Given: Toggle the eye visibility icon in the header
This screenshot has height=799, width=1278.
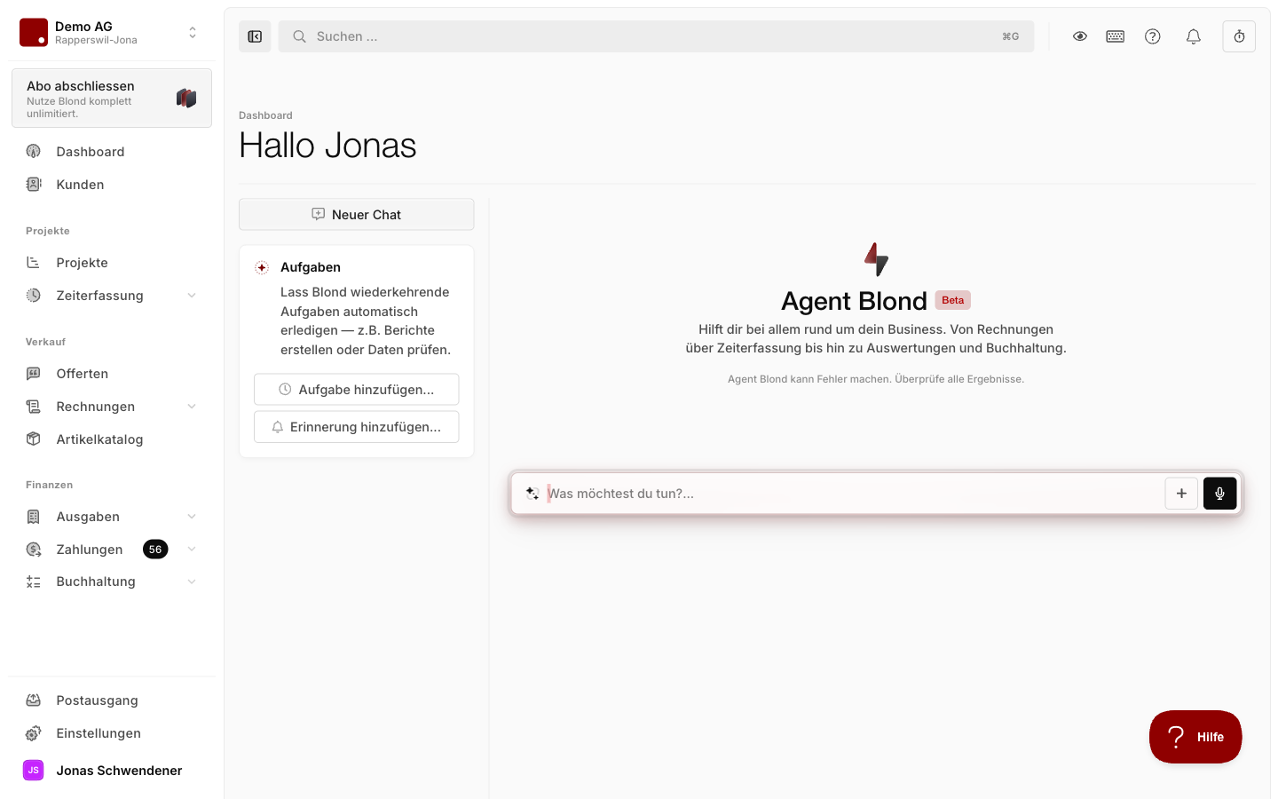Looking at the screenshot, I should [1080, 36].
